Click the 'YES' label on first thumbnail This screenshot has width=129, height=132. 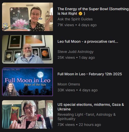point(15,19)
